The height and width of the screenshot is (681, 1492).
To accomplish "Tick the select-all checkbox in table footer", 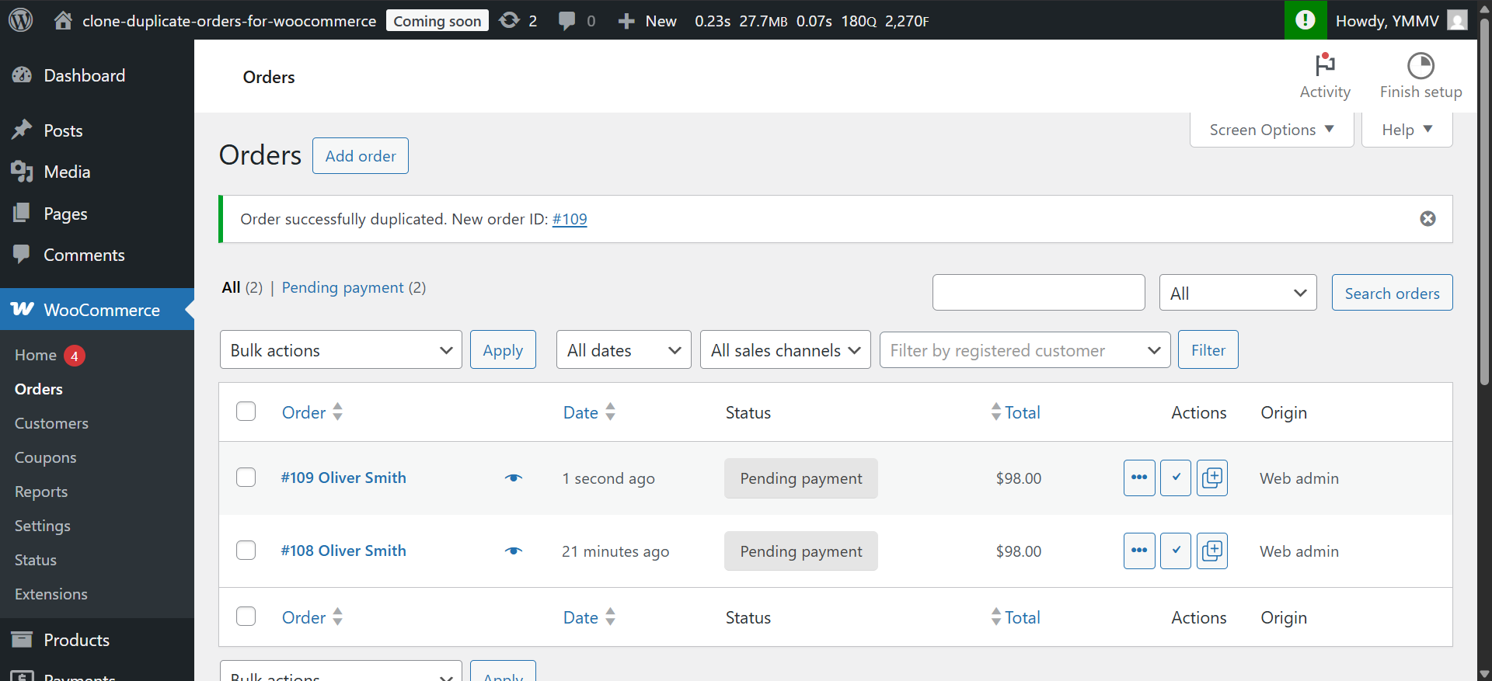I will point(246,617).
